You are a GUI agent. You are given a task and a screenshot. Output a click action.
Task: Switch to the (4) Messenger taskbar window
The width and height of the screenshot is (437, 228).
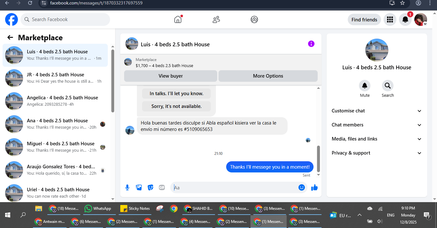tap(195, 221)
